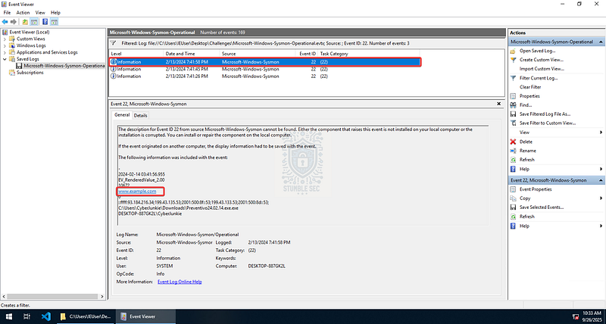Open the Help menu in the menu bar
The image size is (606, 324).
click(55, 13)
